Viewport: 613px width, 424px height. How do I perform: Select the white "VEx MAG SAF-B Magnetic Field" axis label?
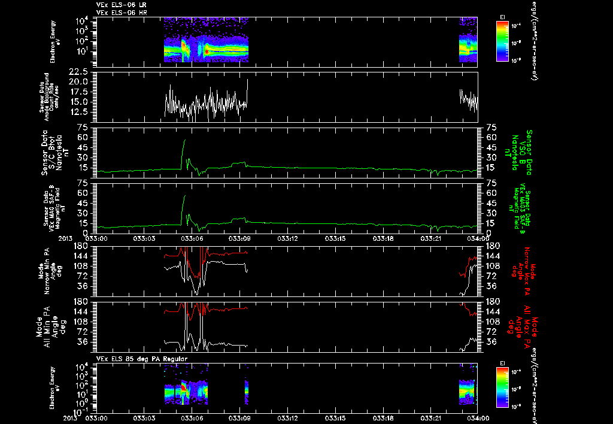coord(54,208)
